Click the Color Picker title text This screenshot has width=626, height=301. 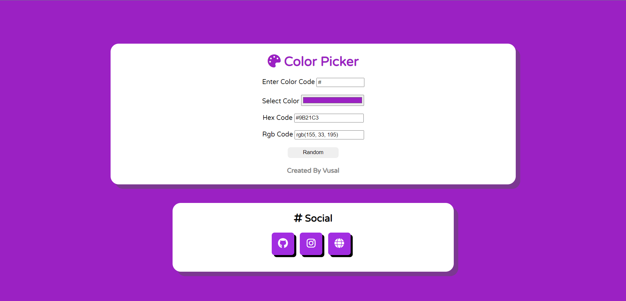[321, 61]
